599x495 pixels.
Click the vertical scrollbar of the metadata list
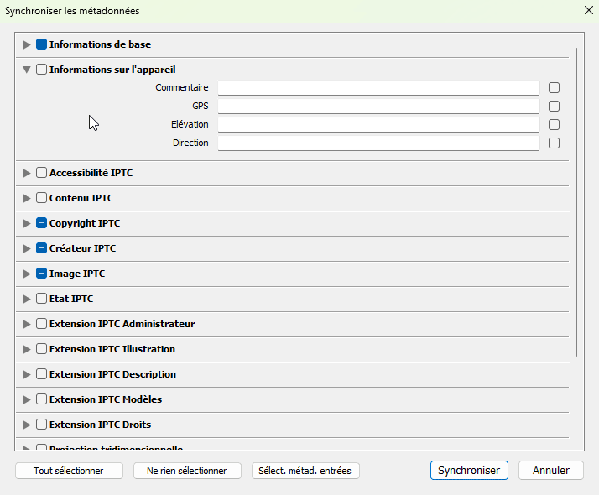576,201
